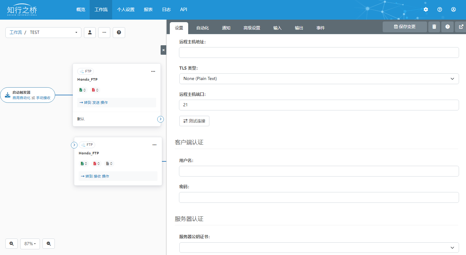Click the 转到 发送 操作 link

[94, 103]
